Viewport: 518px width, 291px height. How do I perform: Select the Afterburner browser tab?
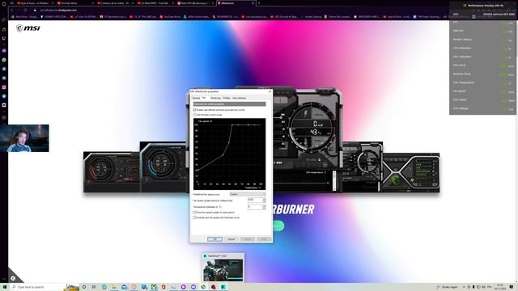pos(236,3)
